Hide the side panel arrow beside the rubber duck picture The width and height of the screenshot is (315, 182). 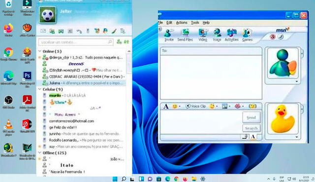(302, 109)
